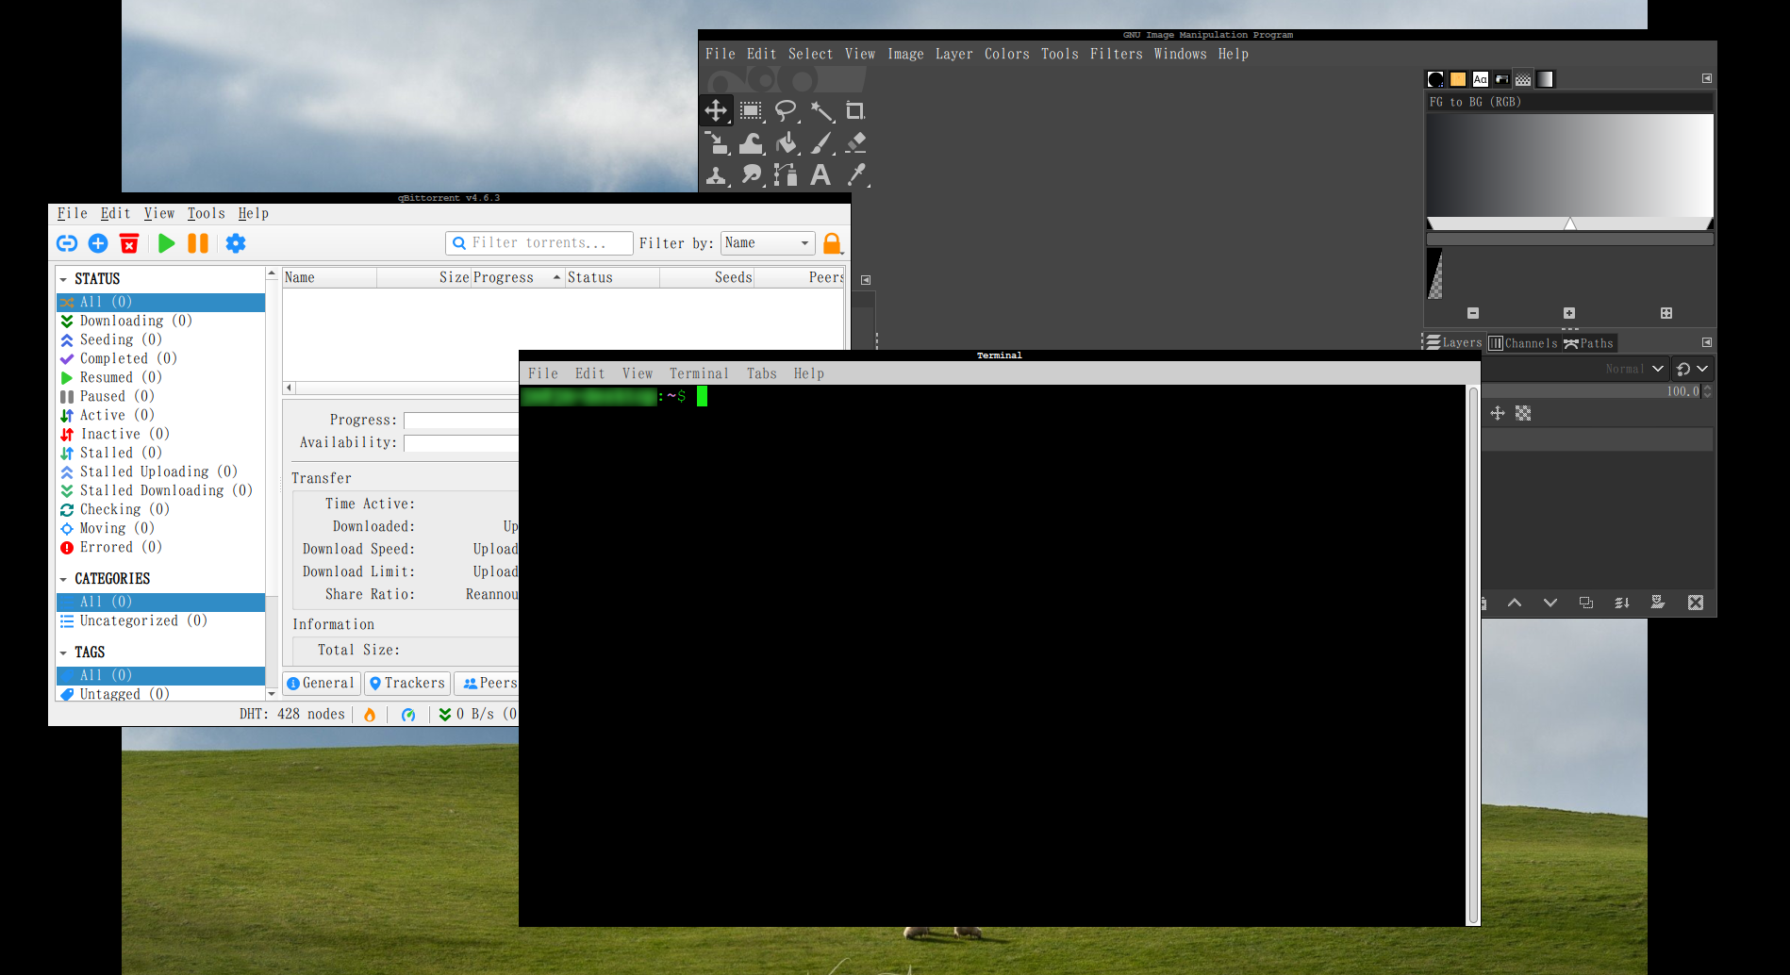This screenshot has width=1790, height=975.
Task: Zoom in gradient editor plus button
Action: [x=1569, y=313]
